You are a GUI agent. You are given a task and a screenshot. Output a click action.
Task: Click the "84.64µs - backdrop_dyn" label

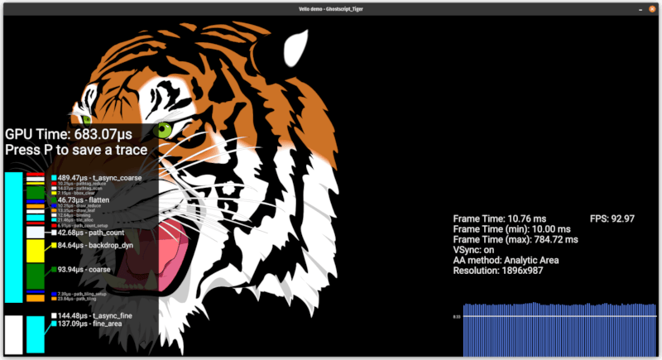(95, 245)
